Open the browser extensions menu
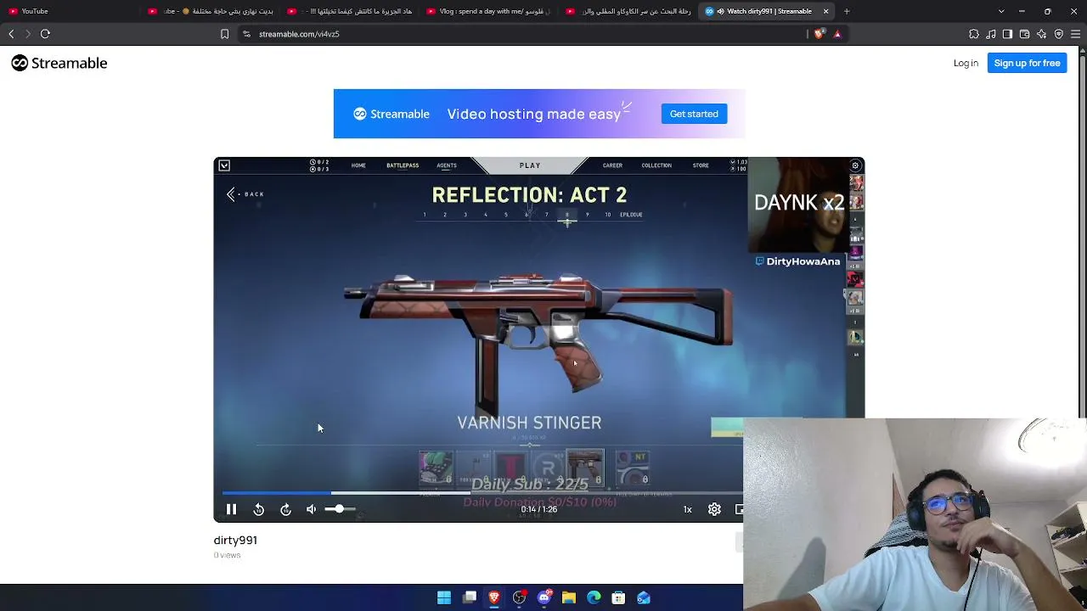 [974, 34]
